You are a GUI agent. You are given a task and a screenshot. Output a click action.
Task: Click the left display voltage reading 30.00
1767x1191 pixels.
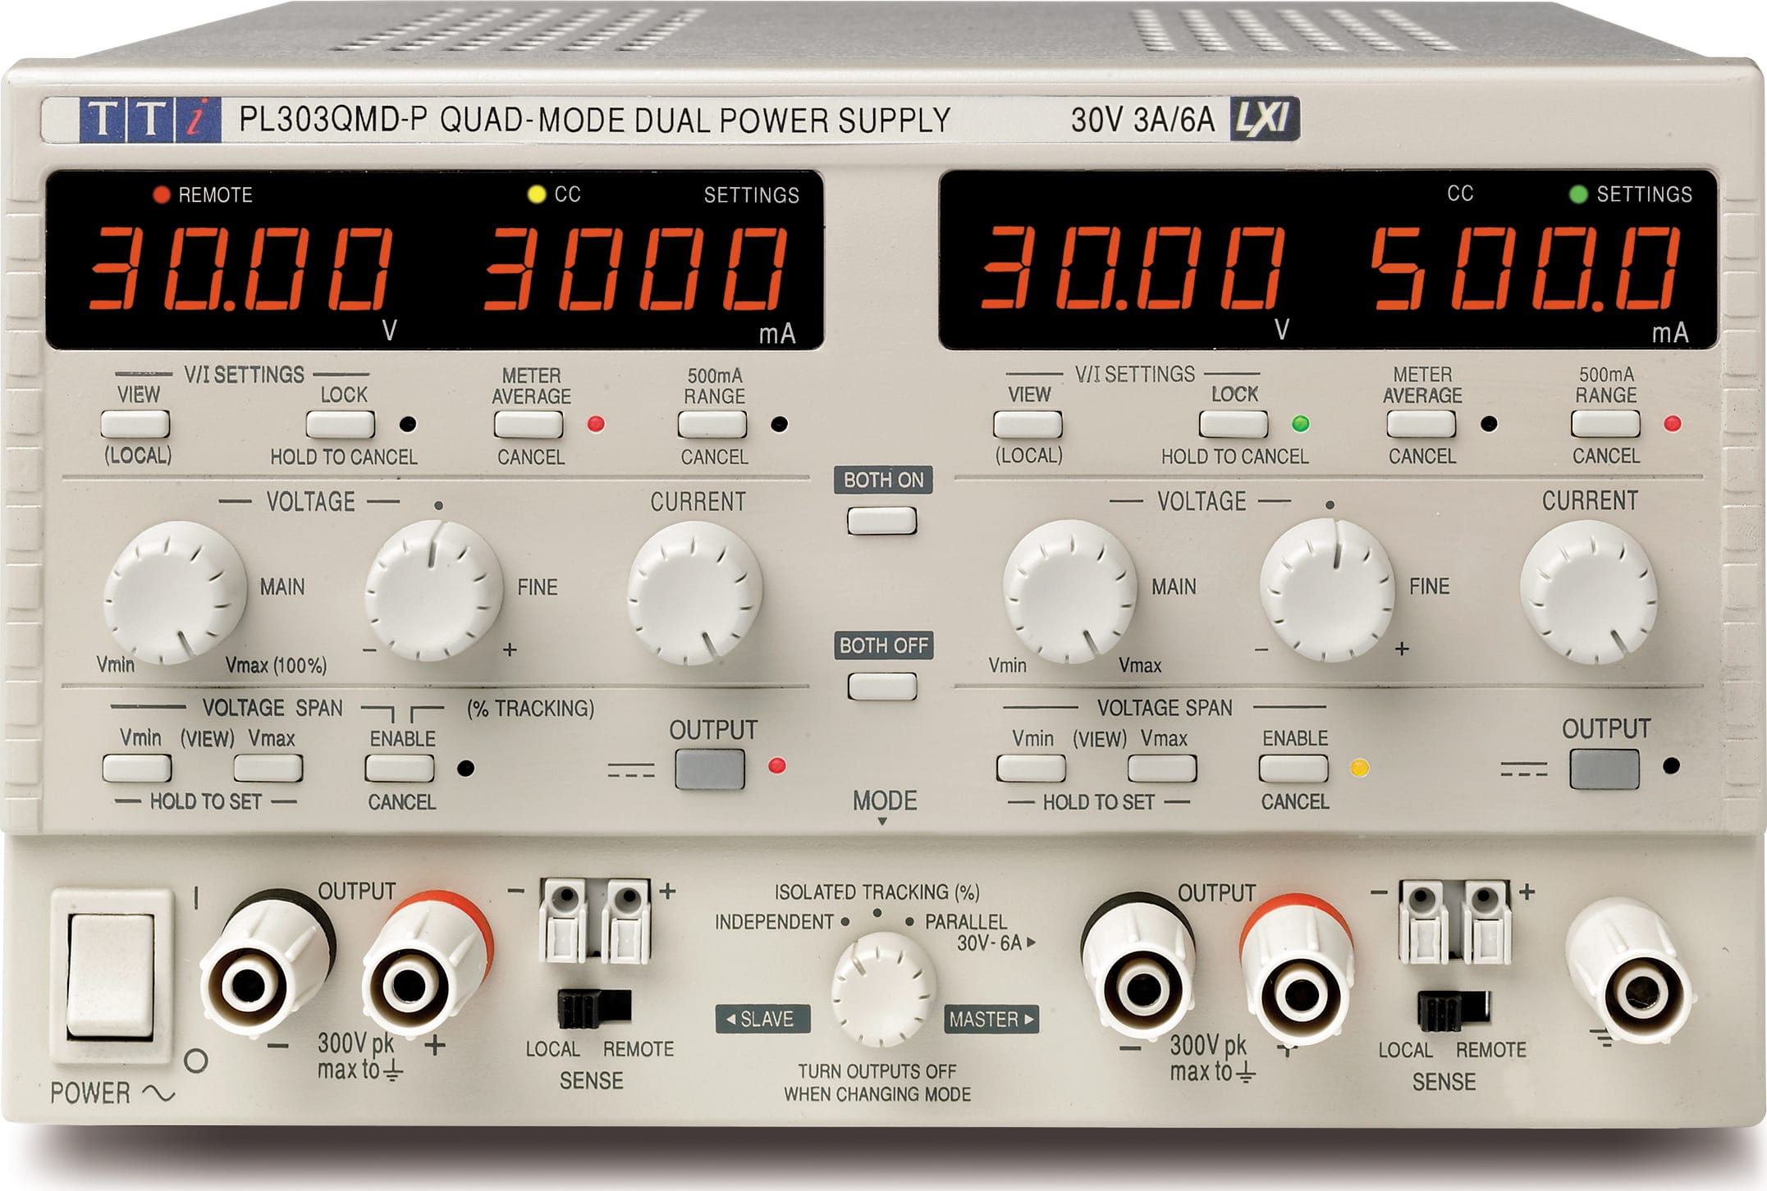coord(240,268)
